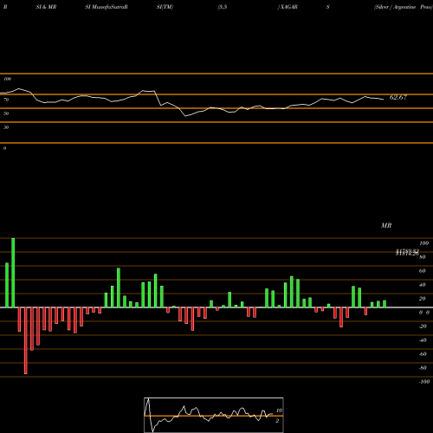Click the 20 label on MR axis
The width and height of the screenshot is (433, 433).
coord(423,299)
